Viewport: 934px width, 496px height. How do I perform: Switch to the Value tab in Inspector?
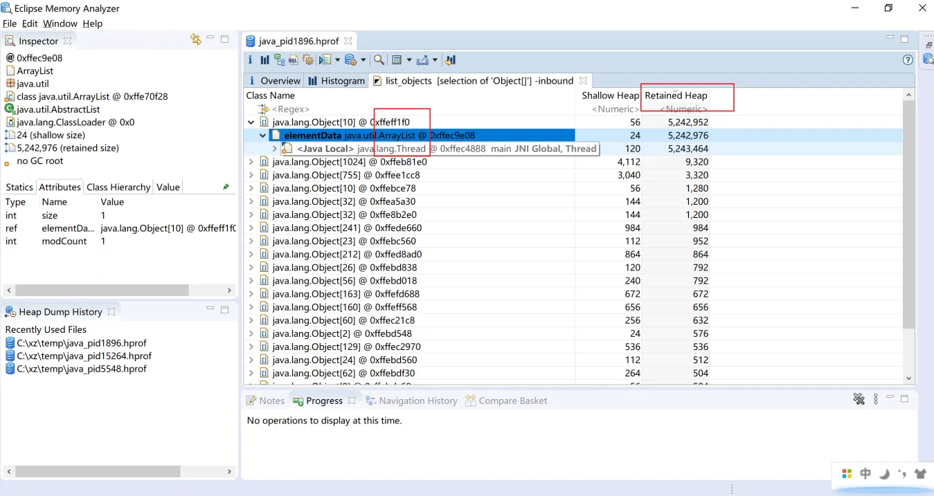(168, 187)
